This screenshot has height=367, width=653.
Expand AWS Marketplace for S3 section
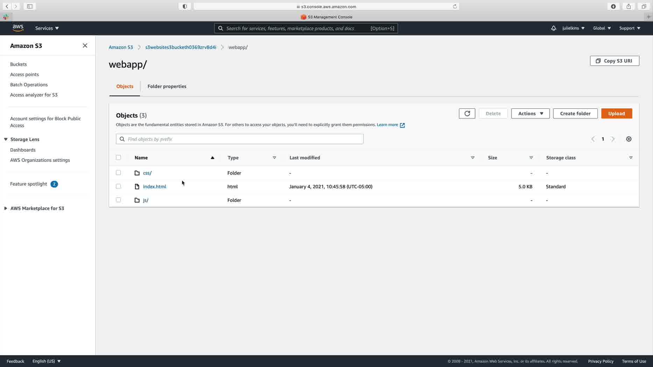(6, 208)
